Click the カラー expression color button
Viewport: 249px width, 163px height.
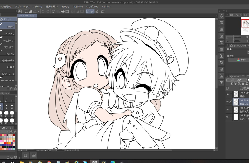pos(239,60)
